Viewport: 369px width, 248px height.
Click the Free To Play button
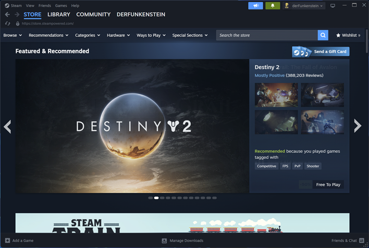click(328, 185)
